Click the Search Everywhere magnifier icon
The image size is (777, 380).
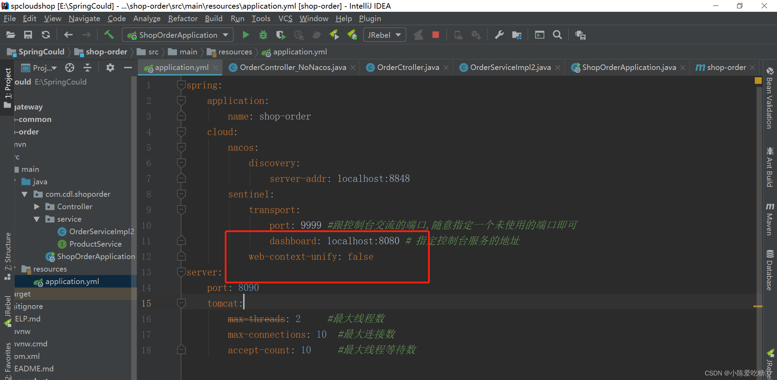point(557,35)
